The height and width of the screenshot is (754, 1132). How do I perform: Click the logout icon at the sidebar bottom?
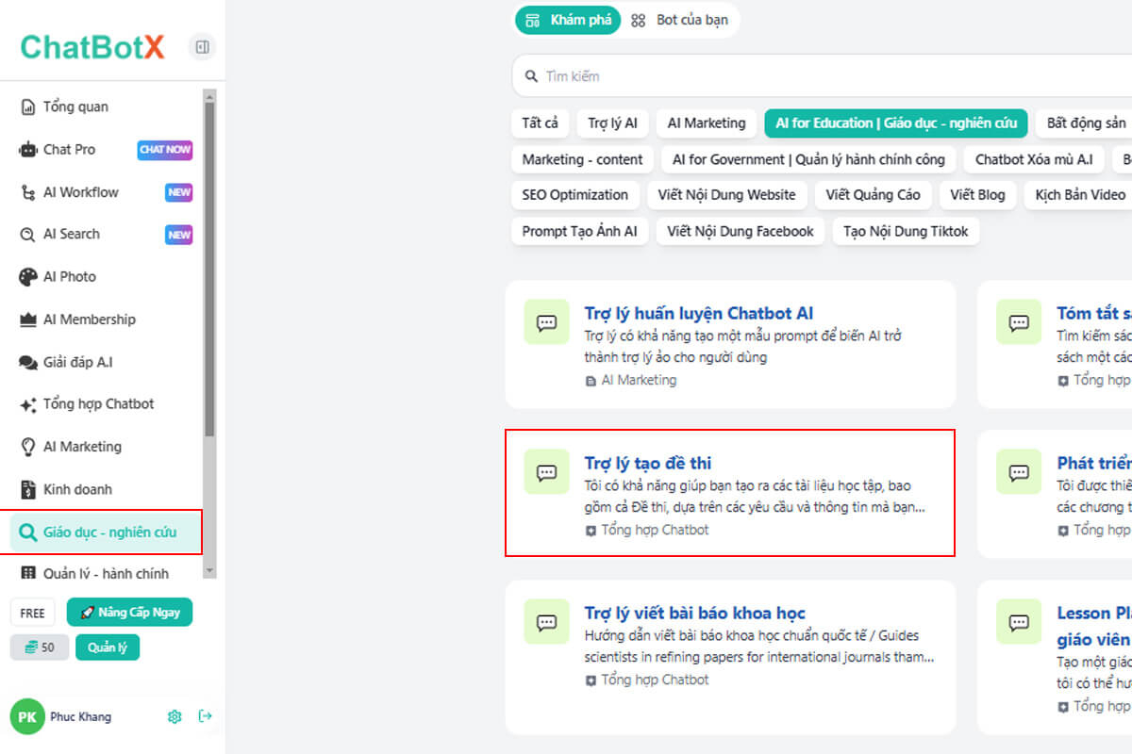click(x=205, y=716)
